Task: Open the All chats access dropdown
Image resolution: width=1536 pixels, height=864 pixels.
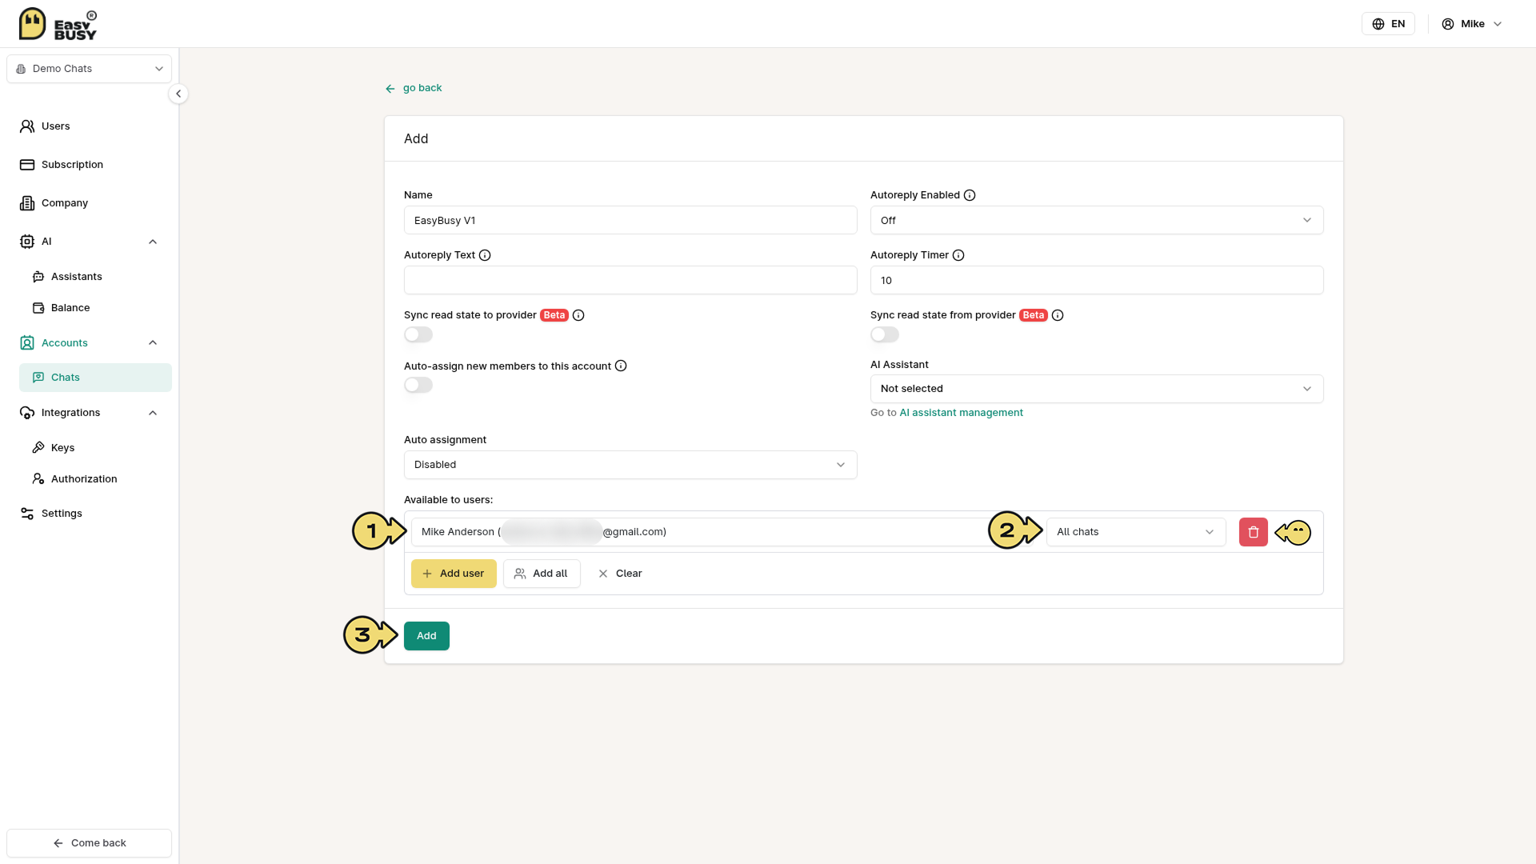Action: click(x=1136, y=532)
